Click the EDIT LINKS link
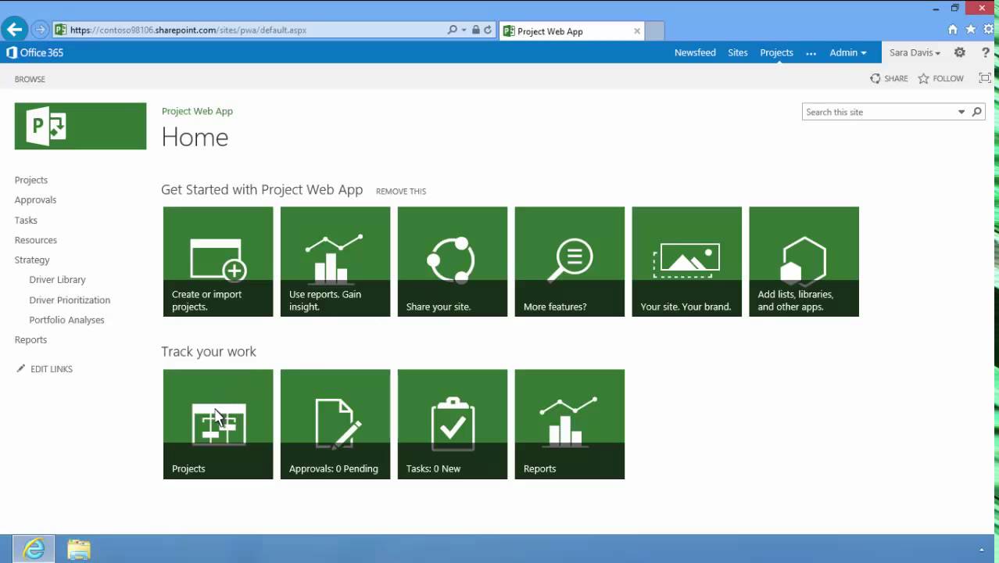Viewport: 999px width, 563px height. [52, 369]
